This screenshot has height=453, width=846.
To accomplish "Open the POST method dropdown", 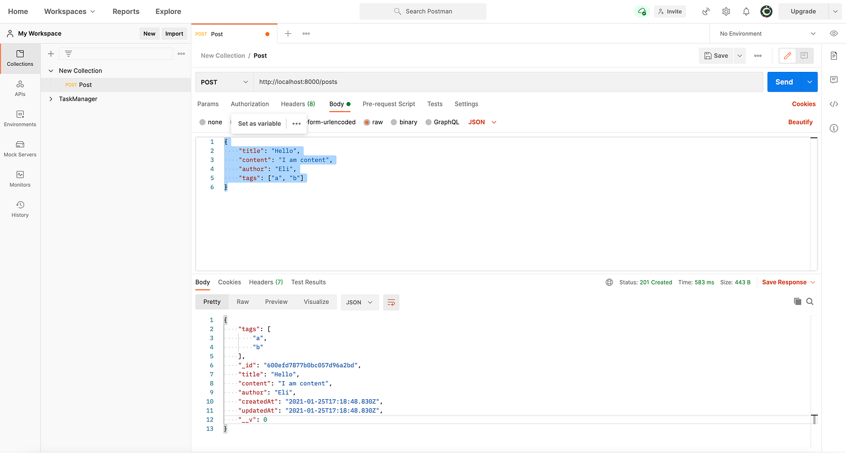I will pos(224,81).
